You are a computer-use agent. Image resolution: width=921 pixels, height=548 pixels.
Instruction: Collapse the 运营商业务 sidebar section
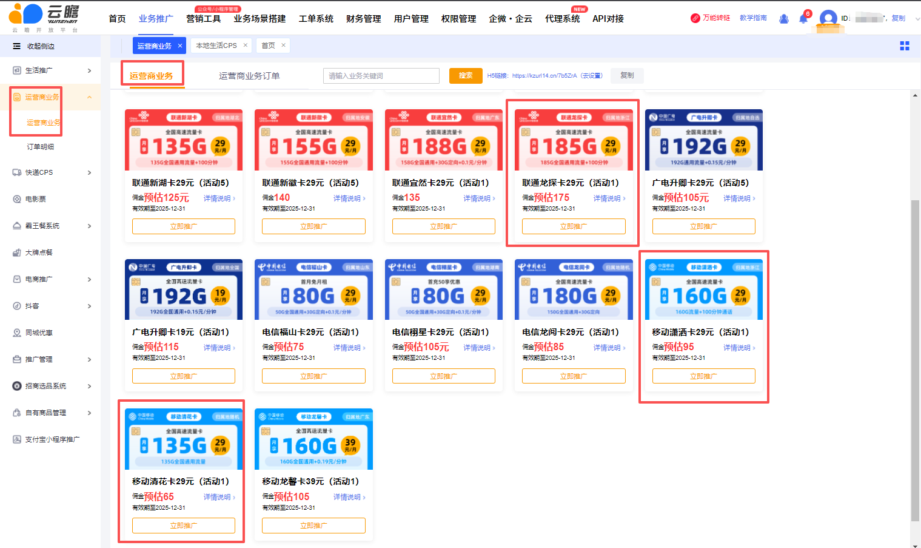[x=89, y=97]
